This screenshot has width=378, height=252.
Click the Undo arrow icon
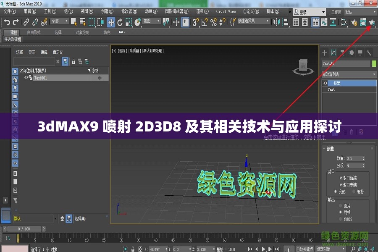[7, 22]
